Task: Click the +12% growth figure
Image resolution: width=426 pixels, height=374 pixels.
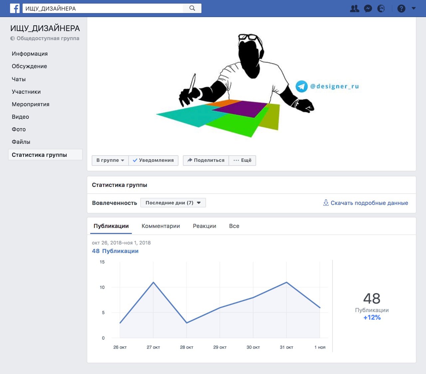Action: [x=372, y=317]
